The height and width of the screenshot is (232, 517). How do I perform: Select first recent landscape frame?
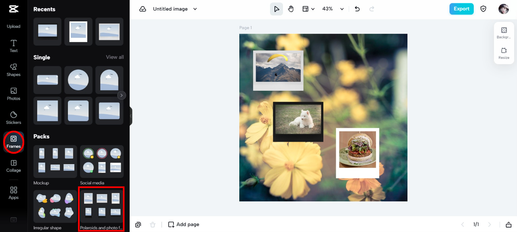[47, 31]
